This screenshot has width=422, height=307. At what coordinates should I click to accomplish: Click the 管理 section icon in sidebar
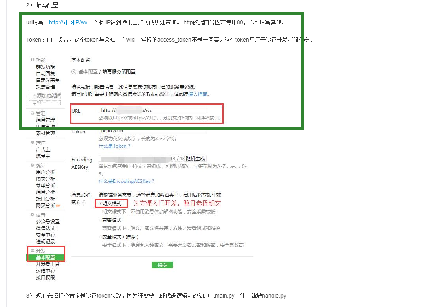pos(33,113)
